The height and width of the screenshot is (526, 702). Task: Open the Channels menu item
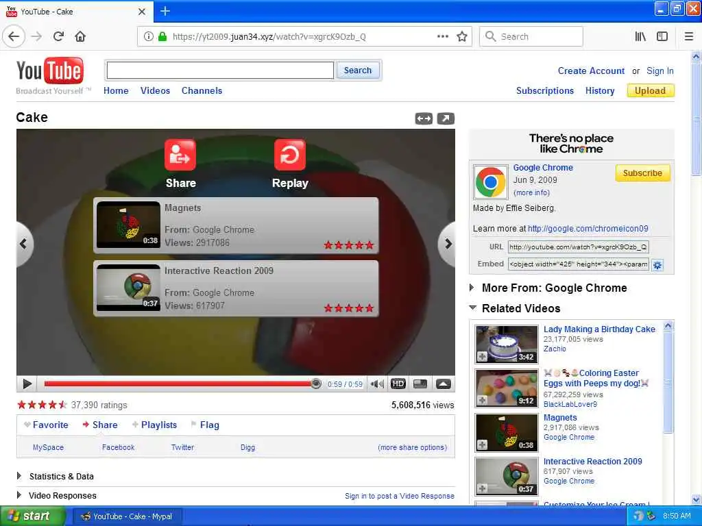[x=202, y=90]
